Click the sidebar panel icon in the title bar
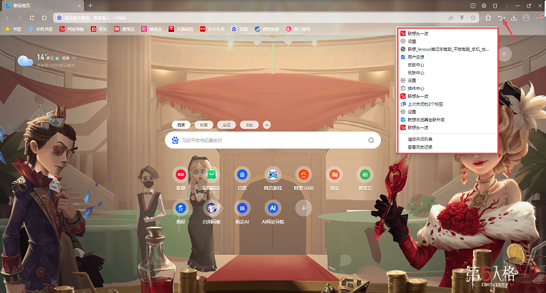546x293 pixels. [x=472, y=5]
